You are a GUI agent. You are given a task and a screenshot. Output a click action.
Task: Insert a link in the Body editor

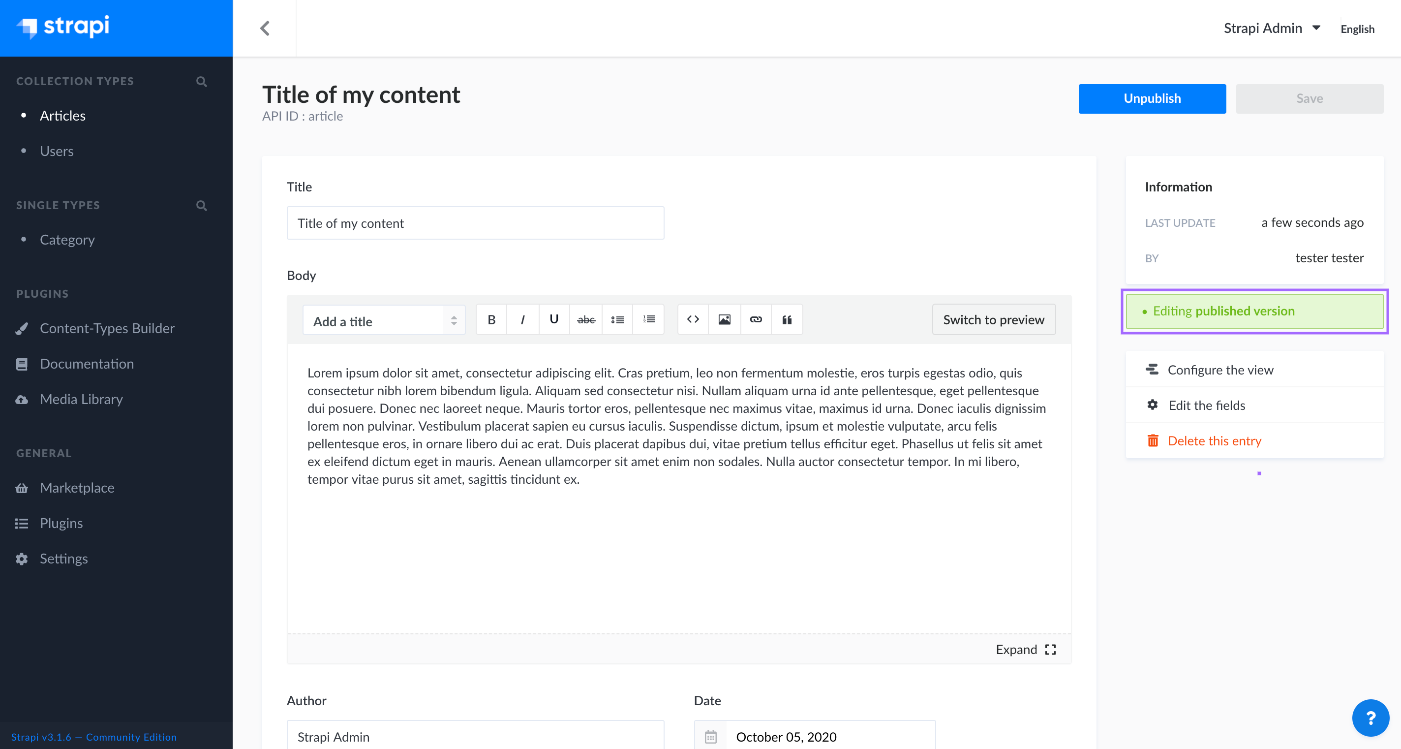pos(756,320)
